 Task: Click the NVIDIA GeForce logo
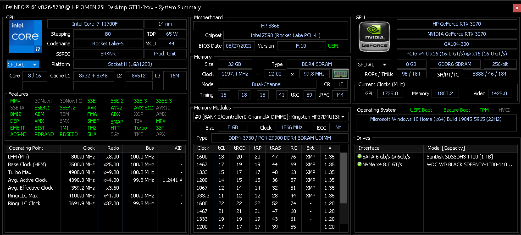373,36
